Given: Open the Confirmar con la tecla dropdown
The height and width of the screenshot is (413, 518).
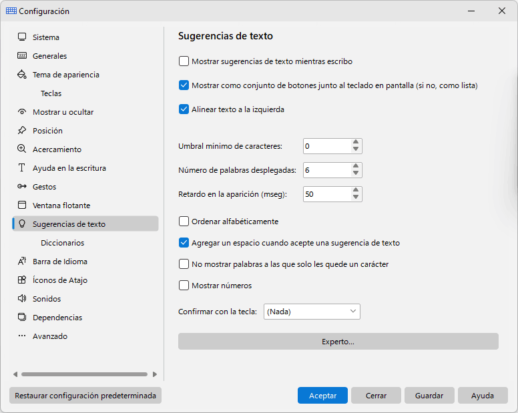Looking at the screenshot, I should [x=312, y=312].
